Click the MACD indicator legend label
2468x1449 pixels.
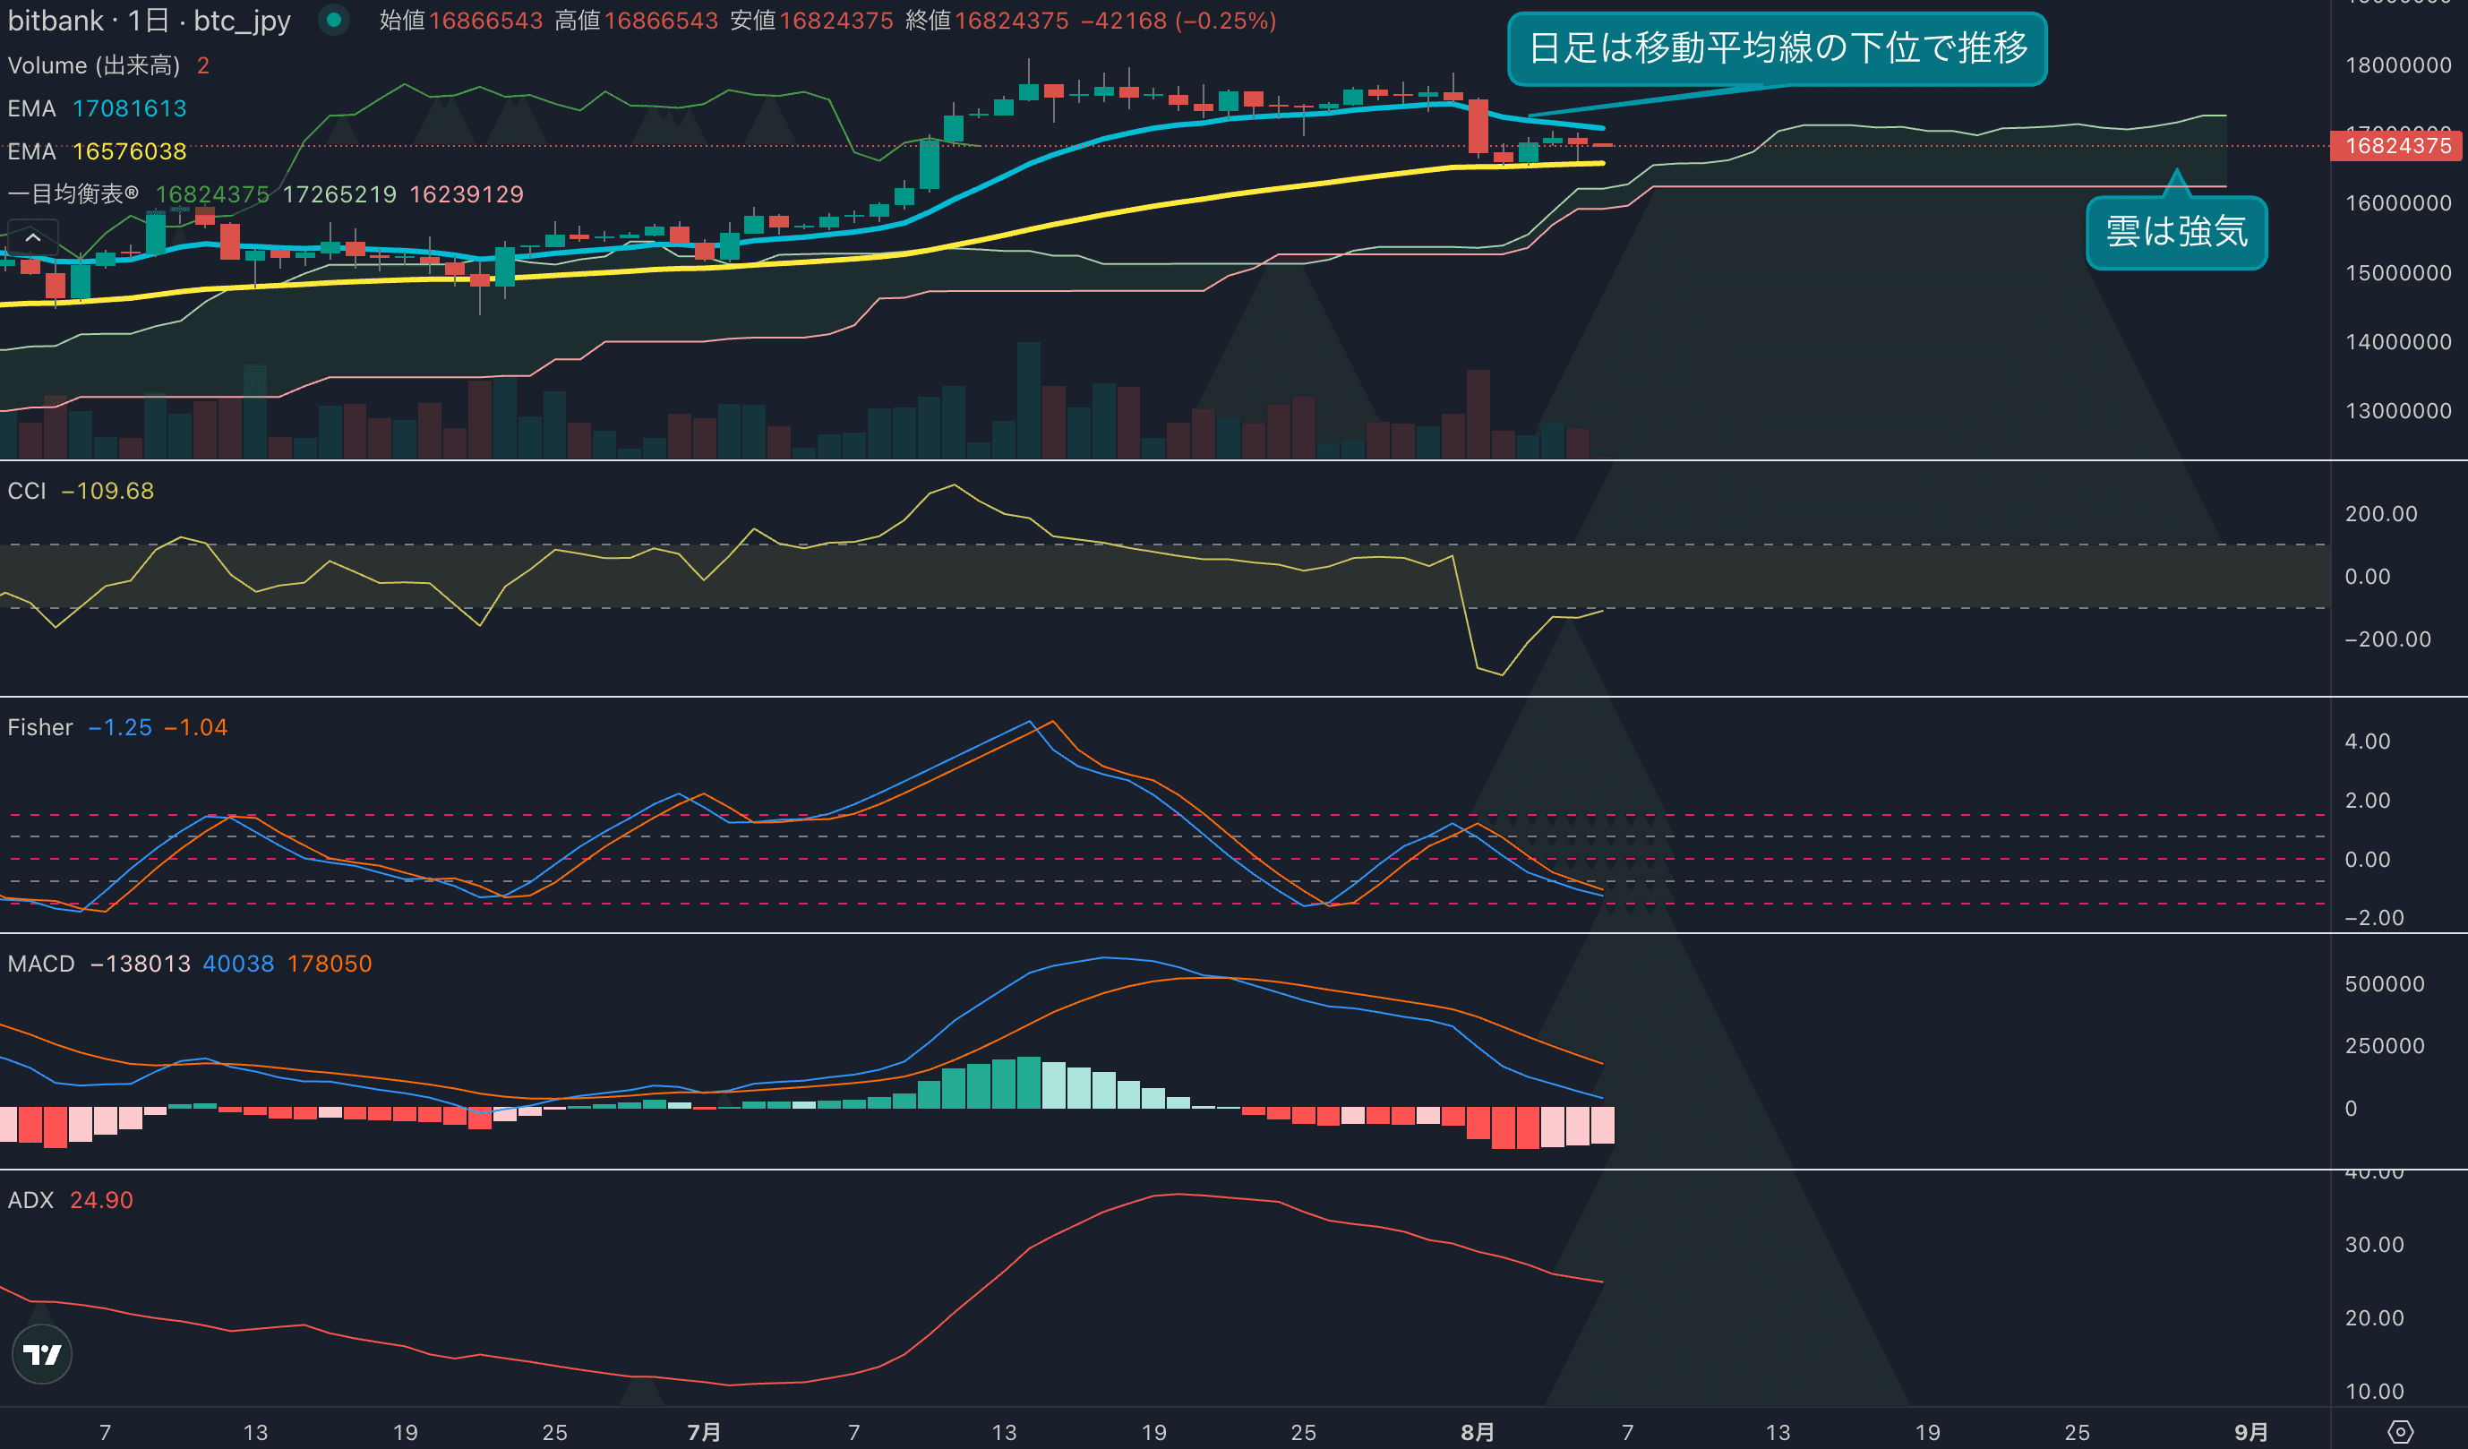click(x=41, y=963)
